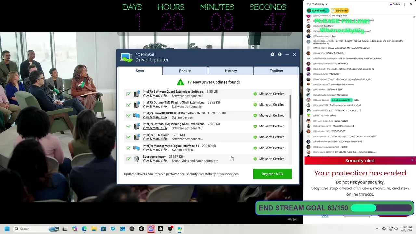Click the "Your protection has ended" alert text
This screenshot has width=416, height=234.
click(360, 173)
